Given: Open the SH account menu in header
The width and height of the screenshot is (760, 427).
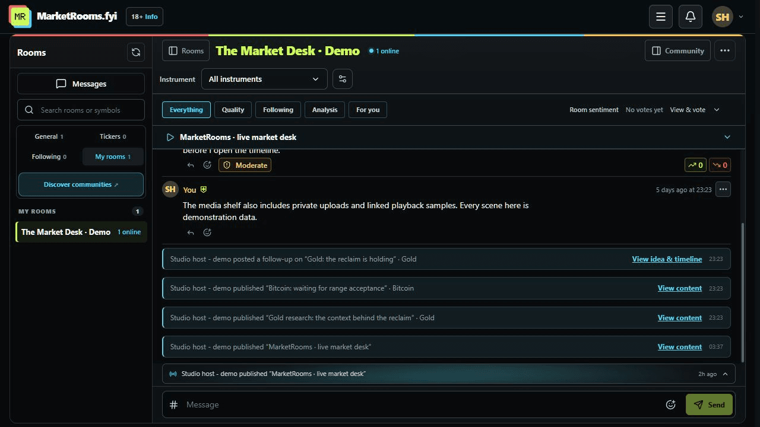Looking at the screenshot, I should click(x=728, y=17).
